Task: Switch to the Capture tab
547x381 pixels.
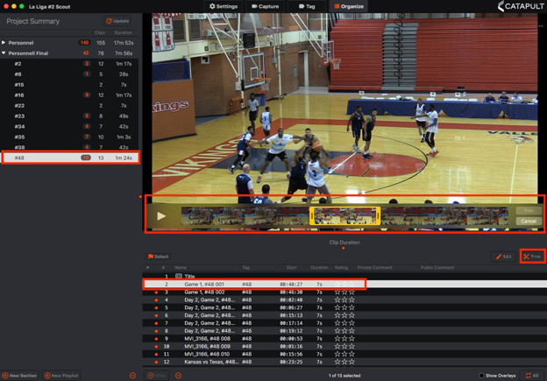Action: pyautogui.click(x=266, y=6)
